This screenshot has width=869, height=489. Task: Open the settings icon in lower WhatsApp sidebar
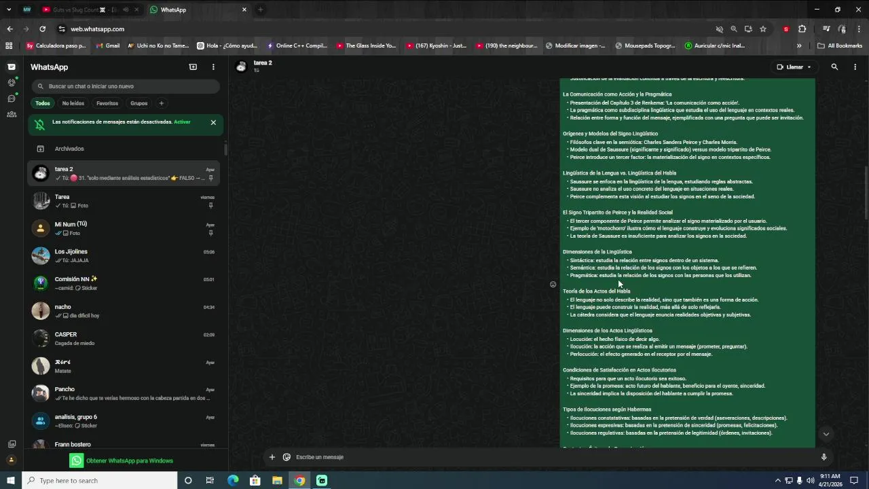point(12,443)
